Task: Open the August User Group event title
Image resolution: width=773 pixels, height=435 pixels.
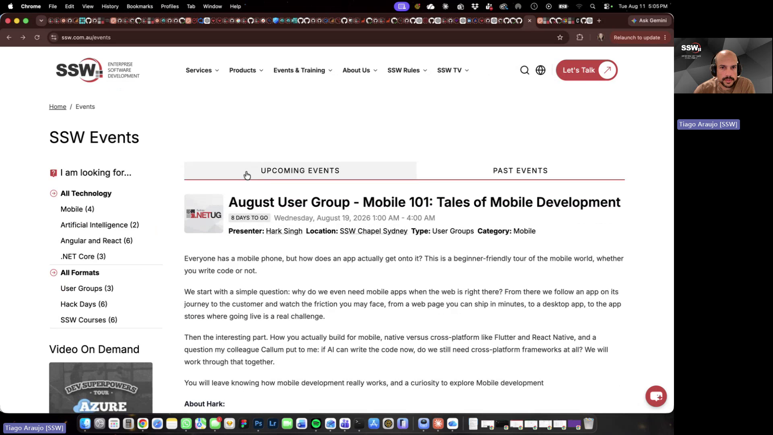Action: pyautogui.click(x=424, y=202)
